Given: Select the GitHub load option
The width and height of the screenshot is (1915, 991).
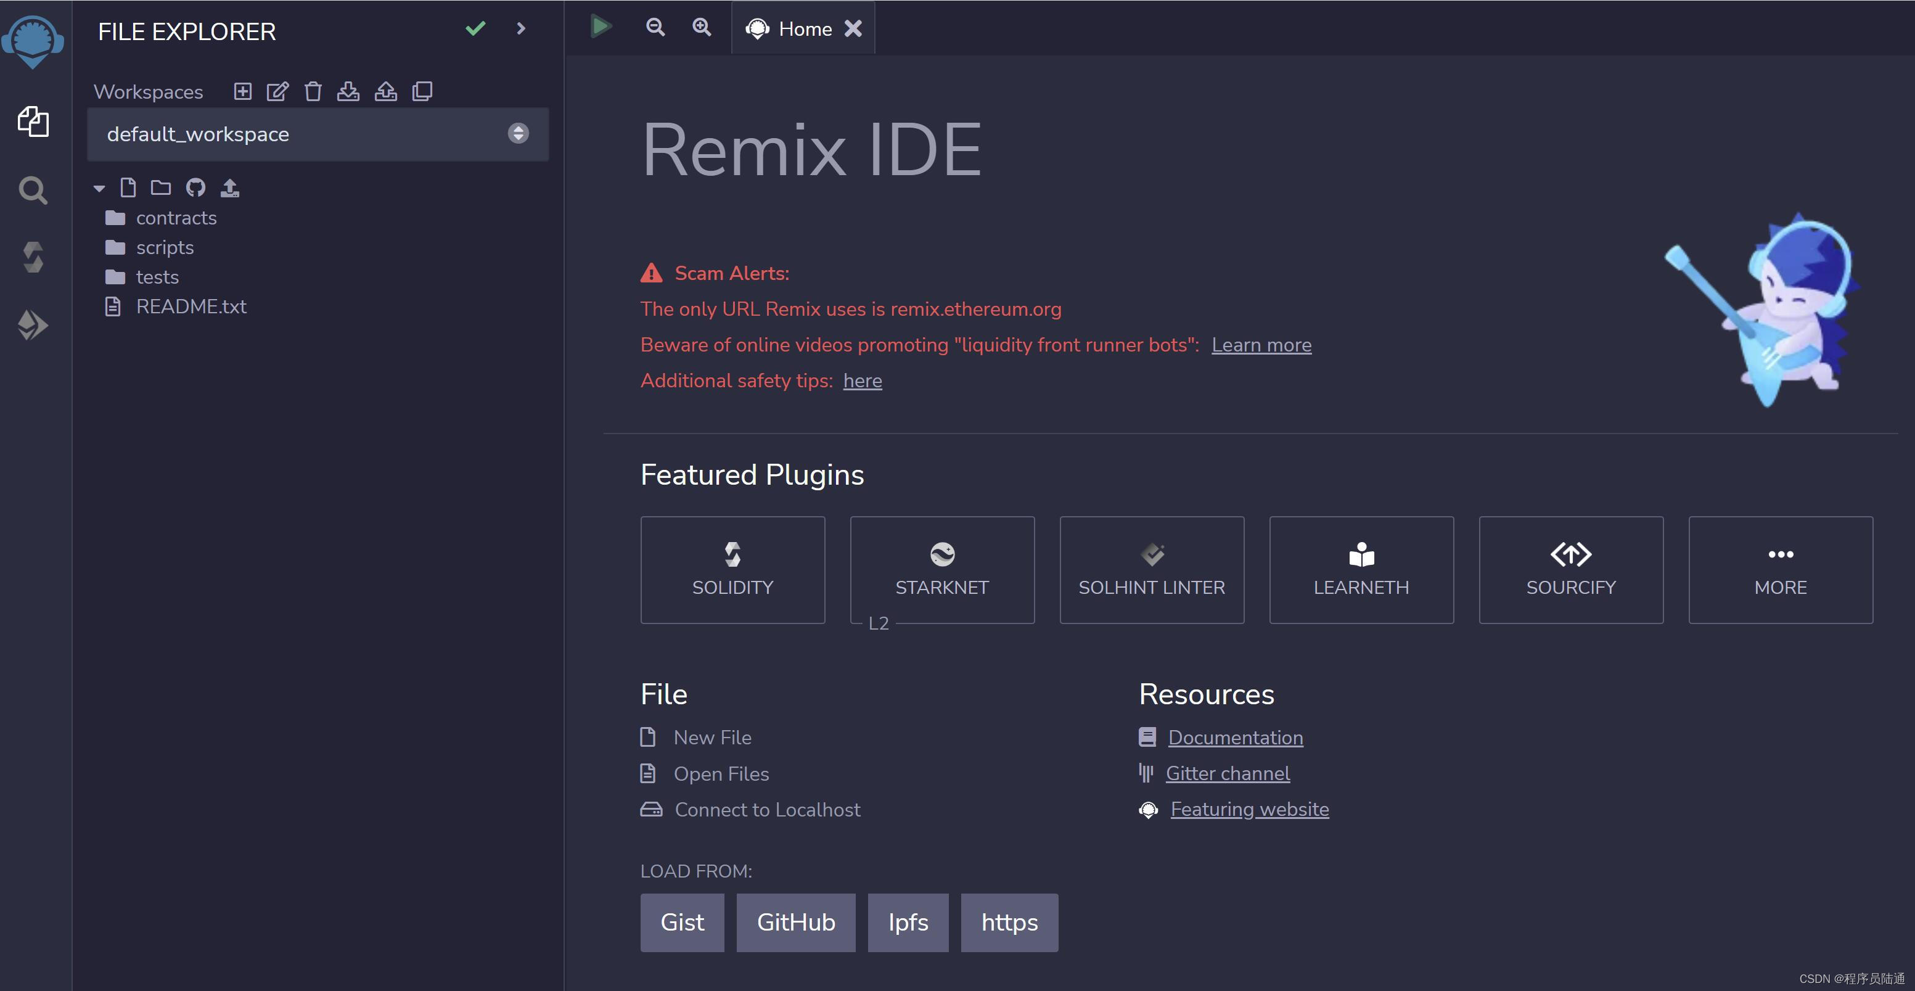Looking at the screenshot, I should tap(795, 921).
